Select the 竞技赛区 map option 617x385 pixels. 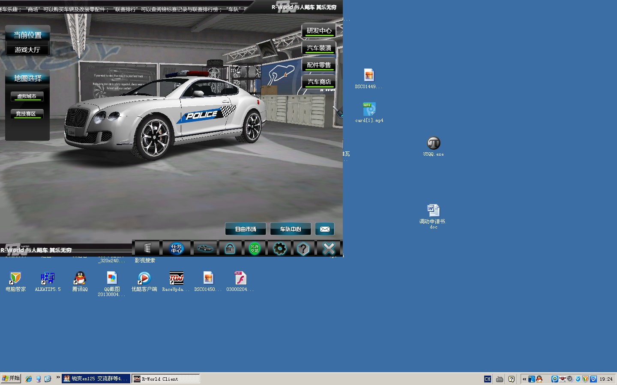click(x=27, y=114)
